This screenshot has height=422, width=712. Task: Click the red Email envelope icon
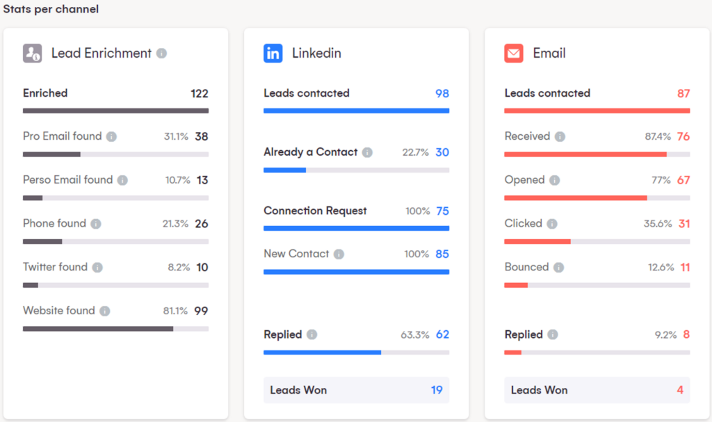point(514,53)
